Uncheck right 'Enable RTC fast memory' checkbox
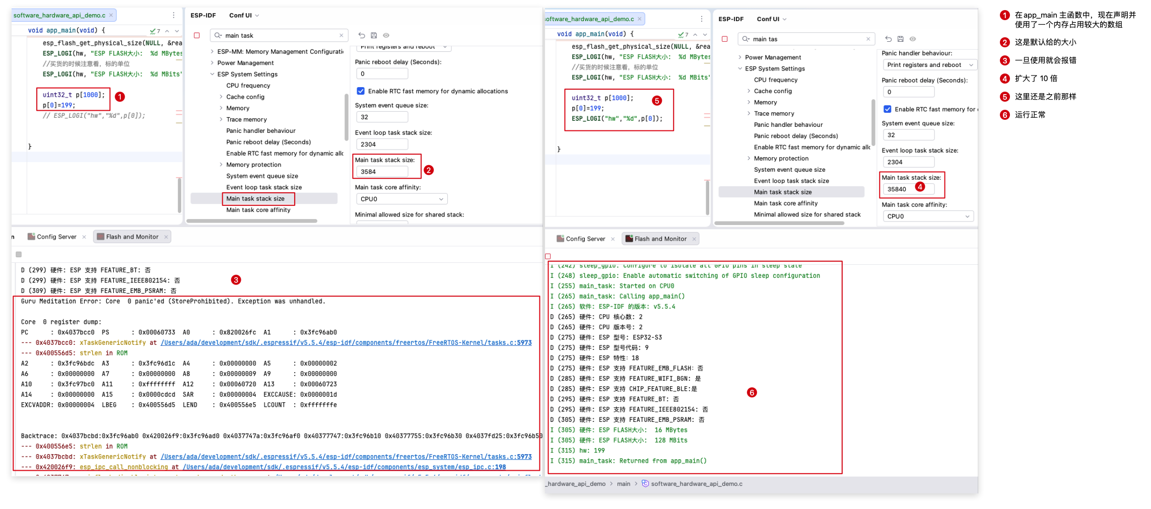This screenshot has height=509, width=1151. pyautogui.click(x=888, y=109)
